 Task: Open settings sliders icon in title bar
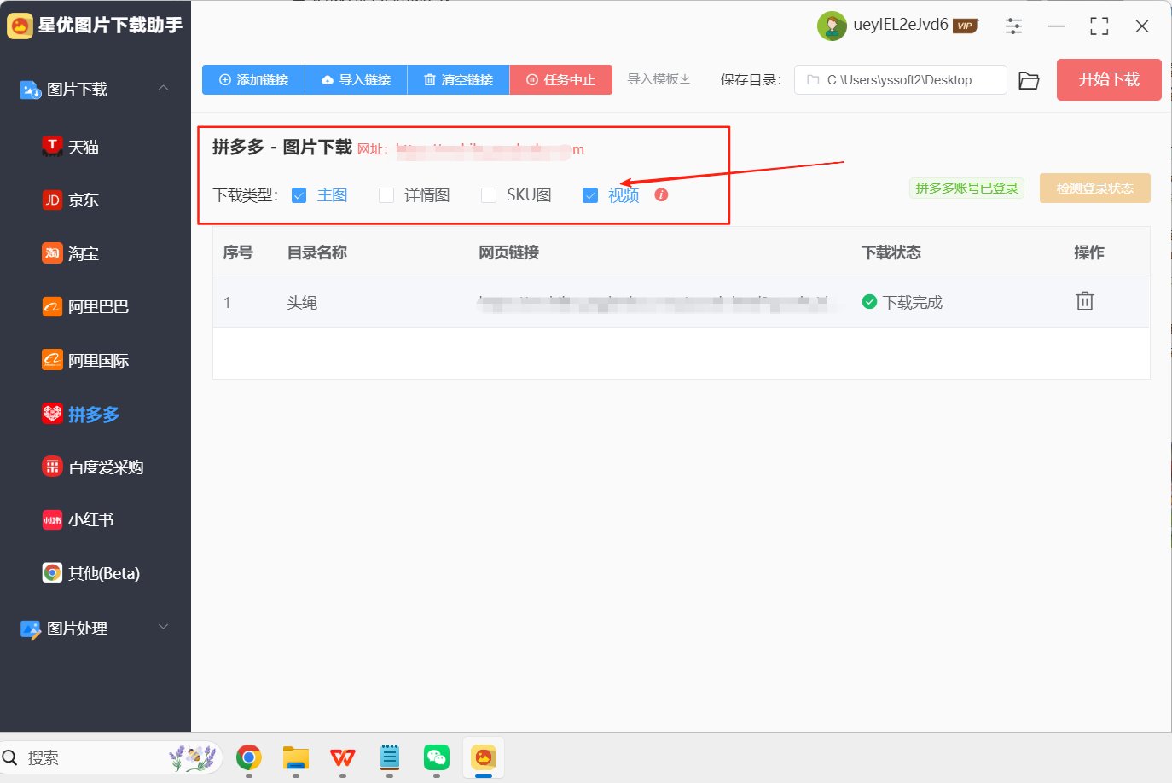(1013, 26)
